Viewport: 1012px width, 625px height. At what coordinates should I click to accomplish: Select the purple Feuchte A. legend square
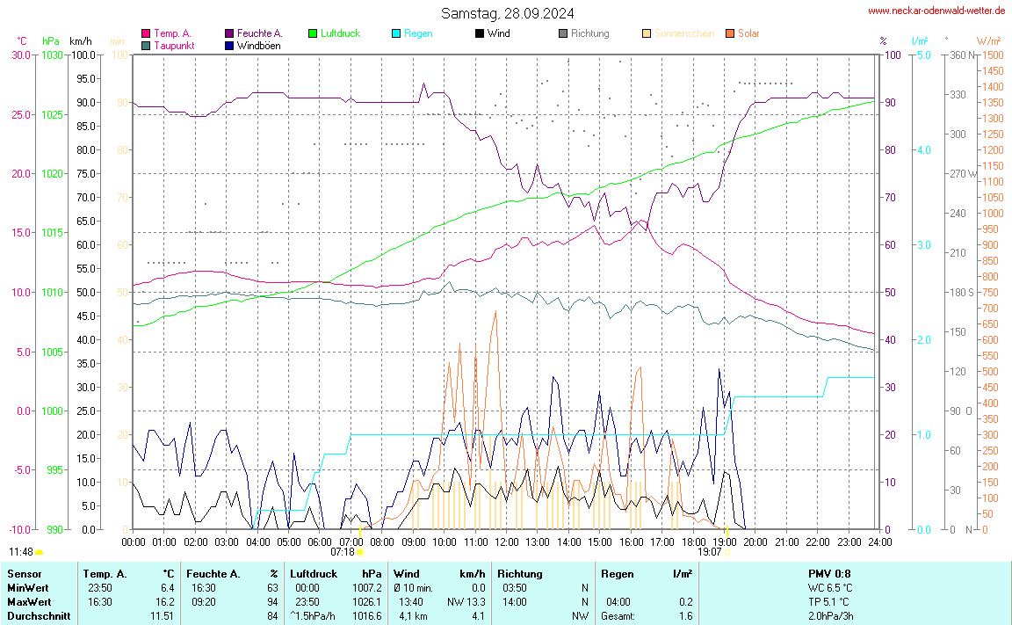point(229,33)
